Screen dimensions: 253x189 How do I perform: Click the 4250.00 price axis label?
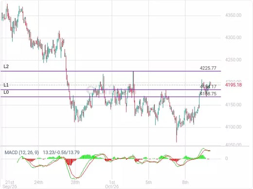[234, 60]
